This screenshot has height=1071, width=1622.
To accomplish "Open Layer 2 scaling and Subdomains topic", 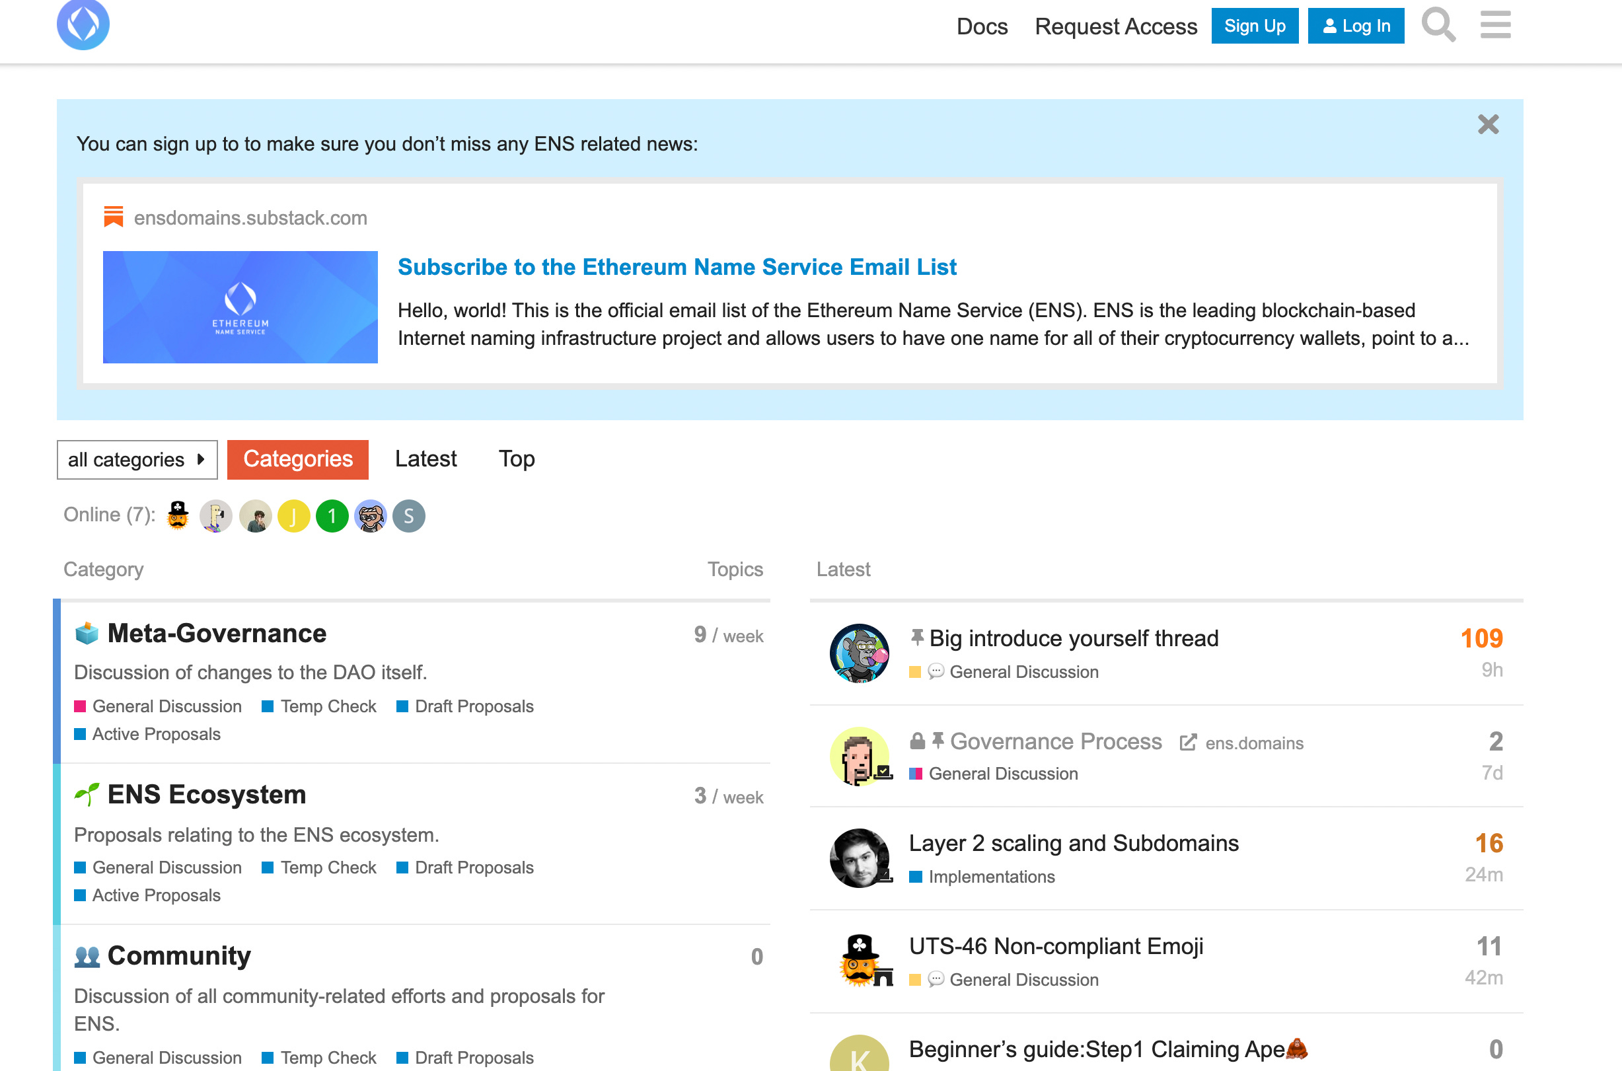I will 1074,844.
